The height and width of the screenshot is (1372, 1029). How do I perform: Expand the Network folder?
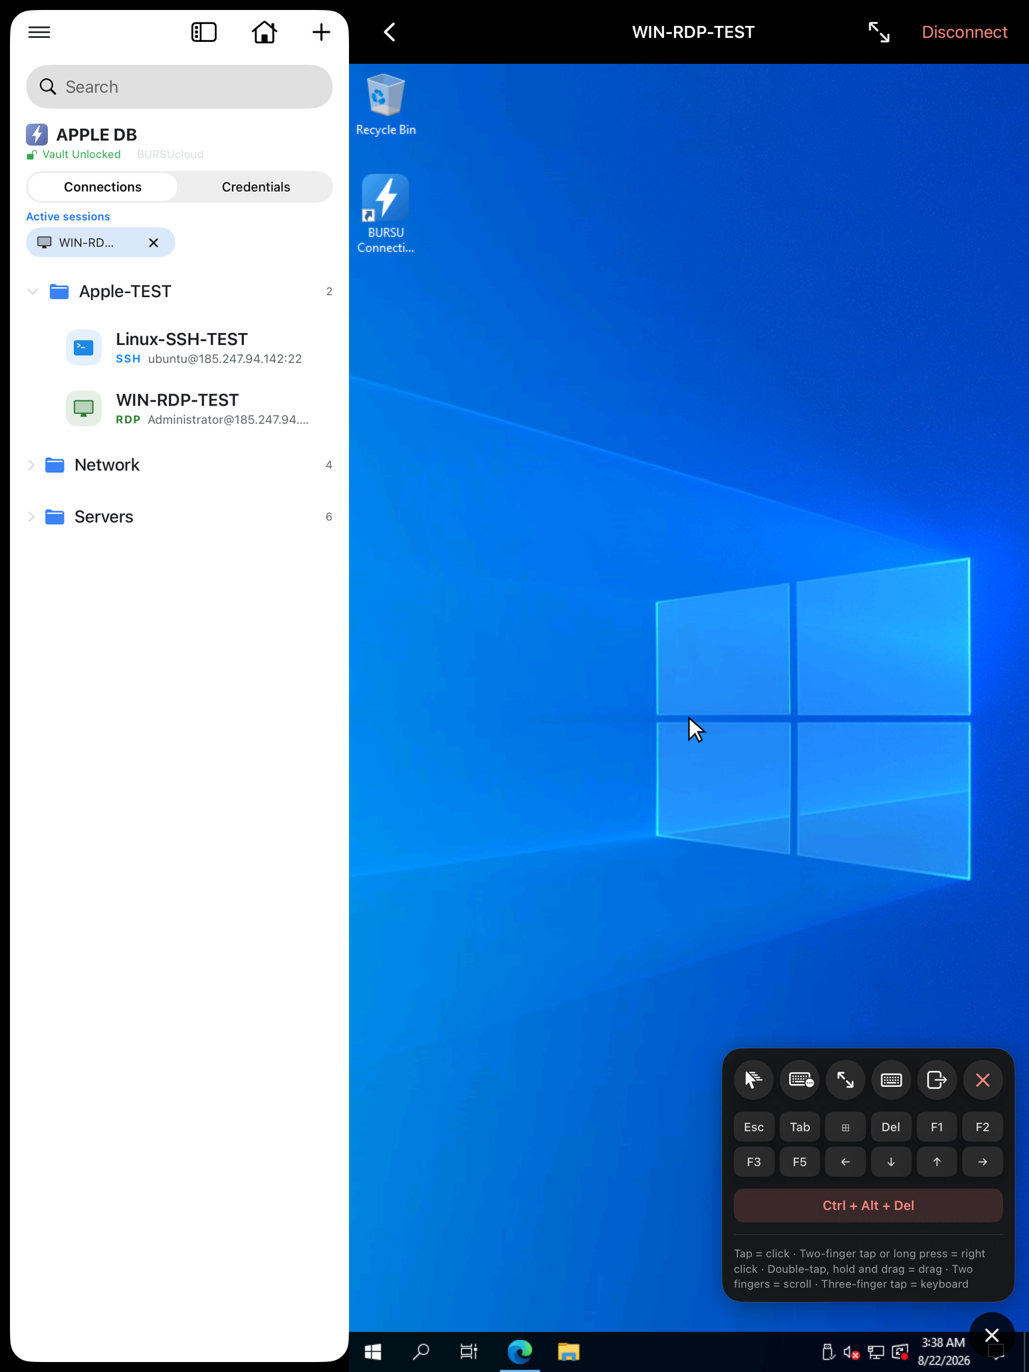(x=31, y=465)
